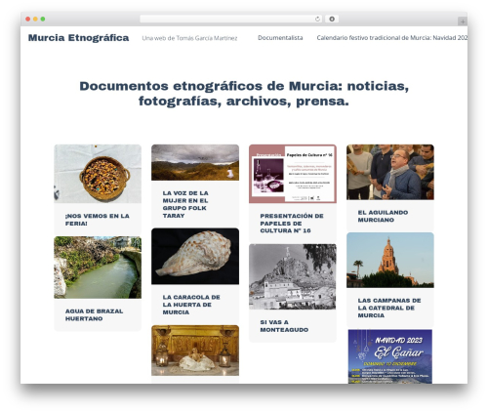Click the main Documentos etnográficos heading
Image resolution: width=488 pixels, height=413 pixels.
coord(244,94)
